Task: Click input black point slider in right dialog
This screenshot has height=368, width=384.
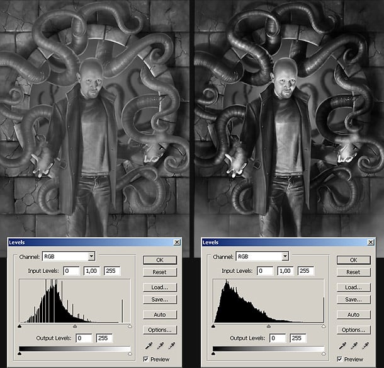Action: click(213, 326)
